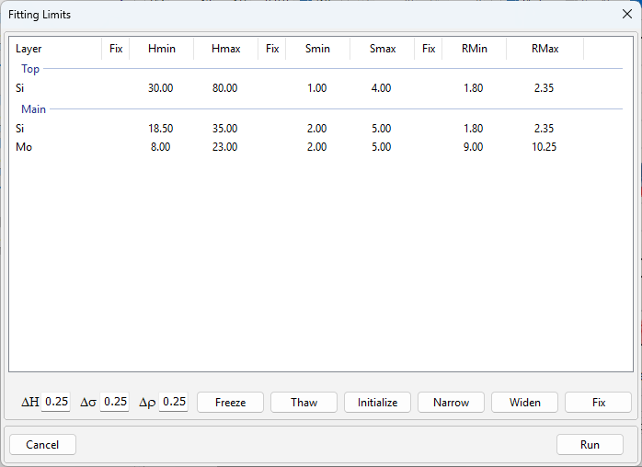Click Mo Hmin value 8.00

[160, 147]
